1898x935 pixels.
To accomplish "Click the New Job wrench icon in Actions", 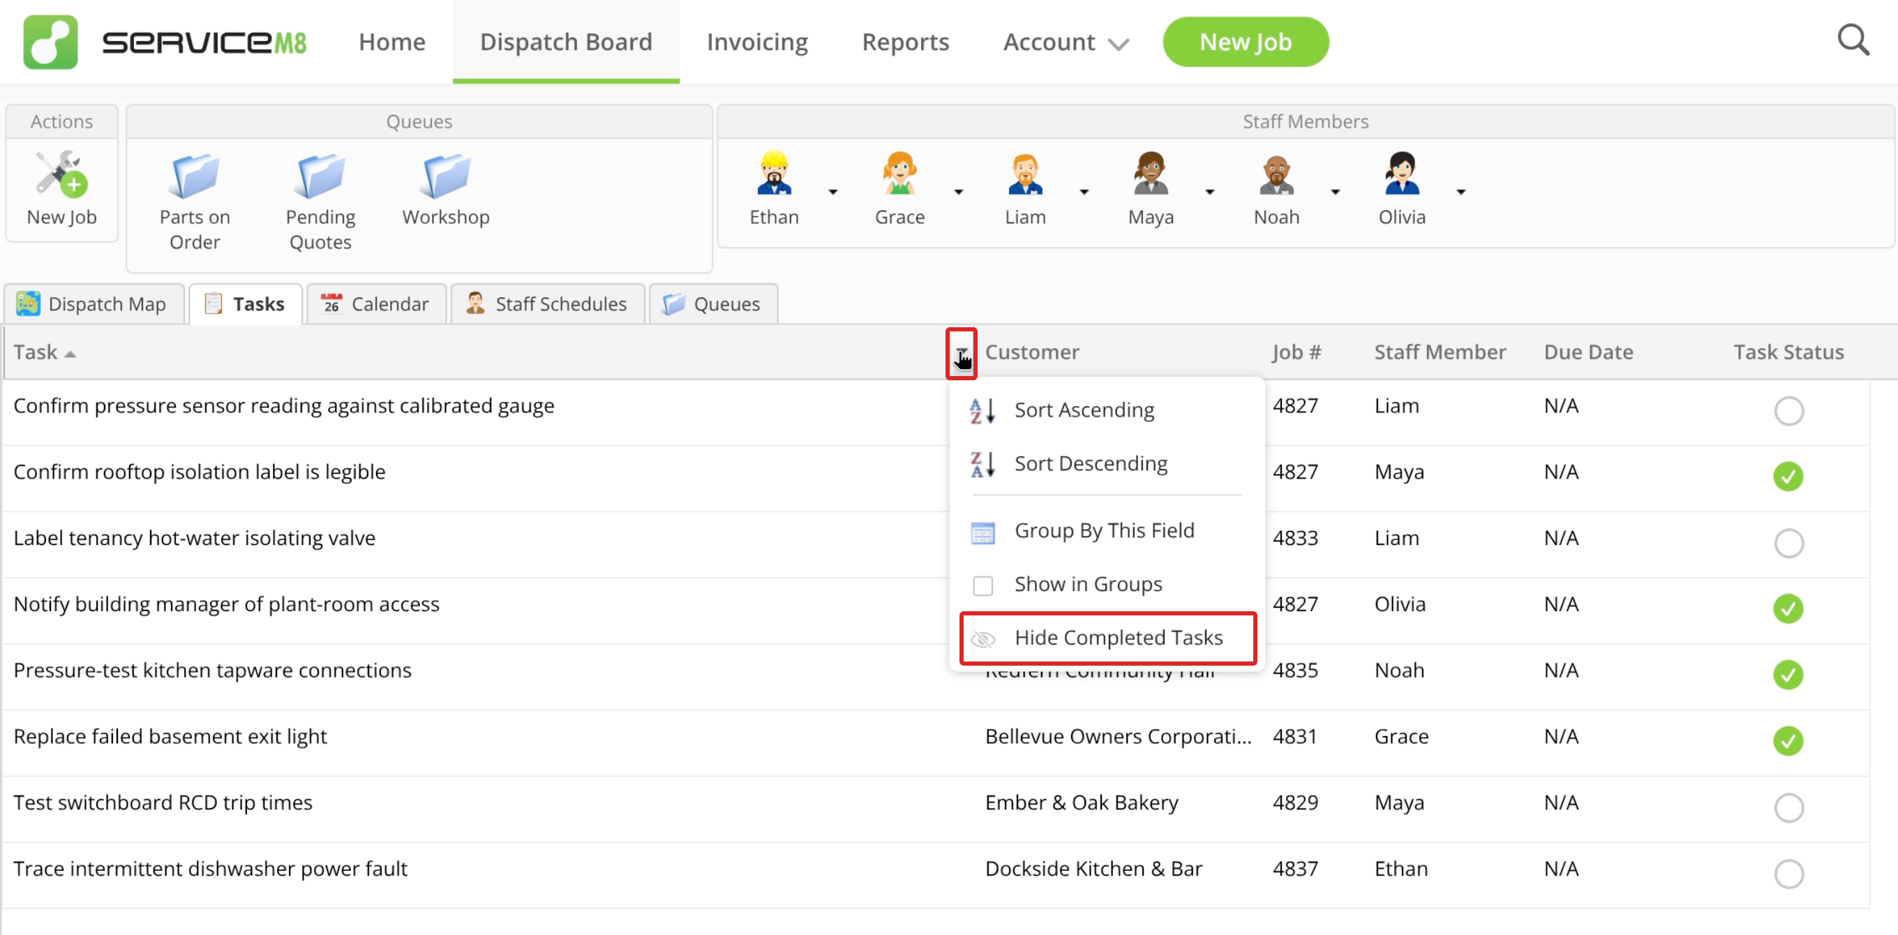I will pos(62,174).
